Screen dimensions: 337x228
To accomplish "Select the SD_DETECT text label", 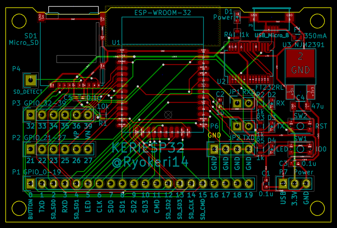I will tap(28, 92).
